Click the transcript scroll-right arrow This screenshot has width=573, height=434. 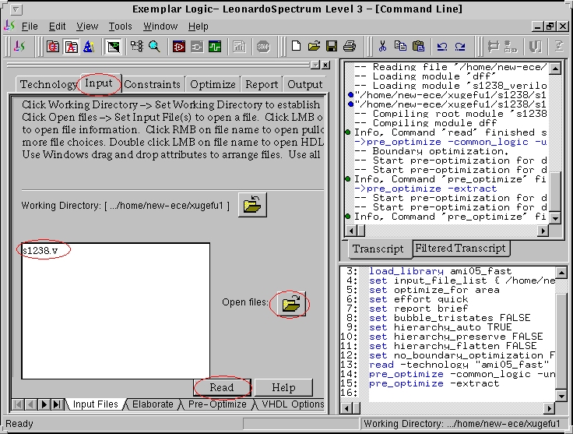coord(543,231)
